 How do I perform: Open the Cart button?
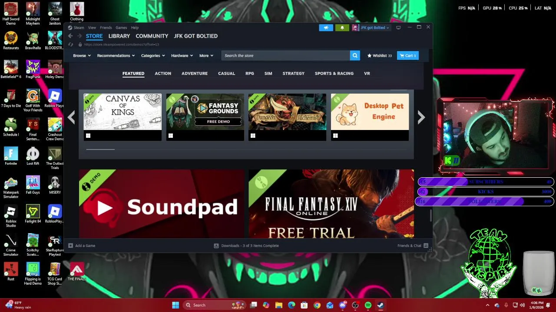[408, 55]
